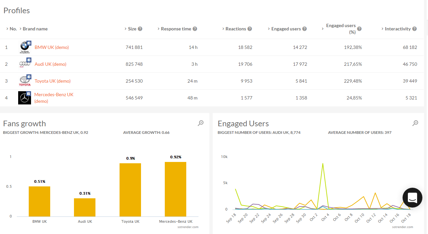The height and width of the screenshot is (234, 428).
Task: Click the Toyota UK bar in Fans growth
Action: pyautogui.click(x=130, y=190)
